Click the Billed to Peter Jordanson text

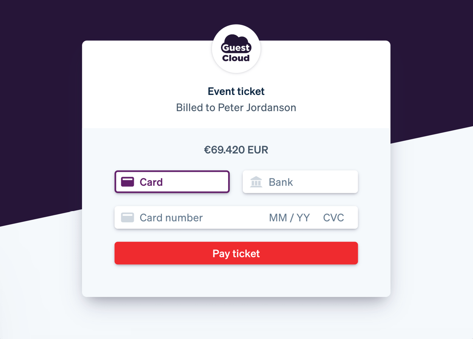[x=236, y=107]
